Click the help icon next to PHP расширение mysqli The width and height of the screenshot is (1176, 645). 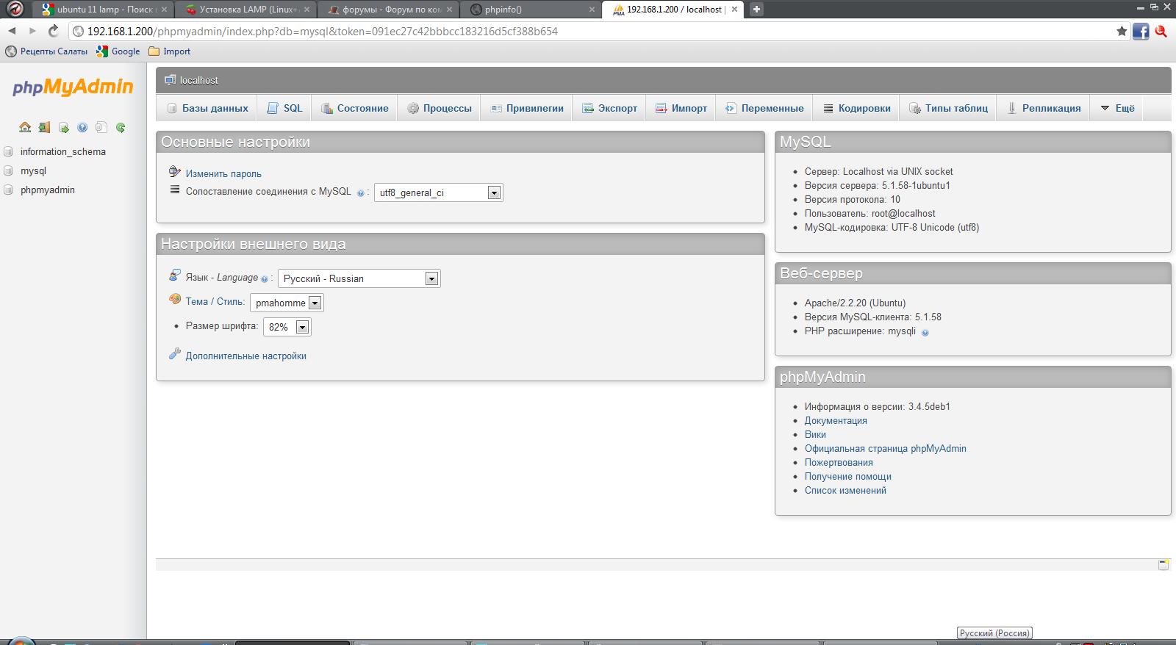pos(925,332)
